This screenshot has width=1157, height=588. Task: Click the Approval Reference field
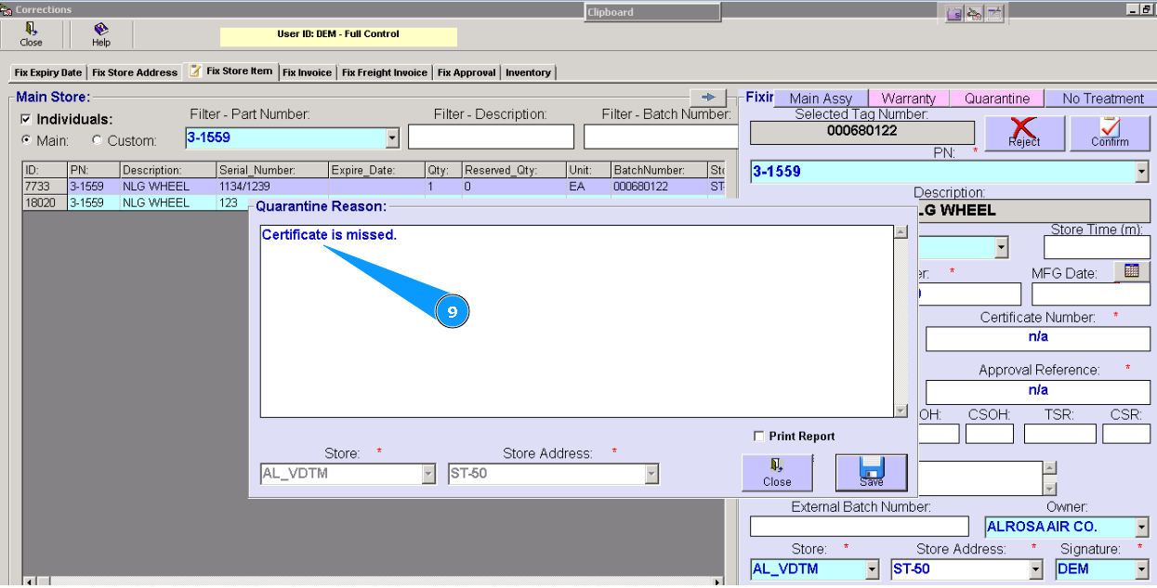pyautogui.click(x=1037, y=392)
